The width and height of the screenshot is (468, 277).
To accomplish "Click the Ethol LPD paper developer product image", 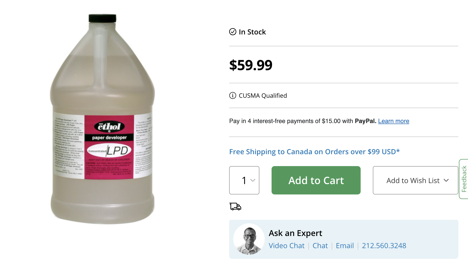I will pos(103,119).
